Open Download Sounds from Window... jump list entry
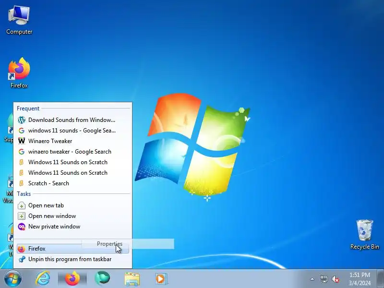 73,120
